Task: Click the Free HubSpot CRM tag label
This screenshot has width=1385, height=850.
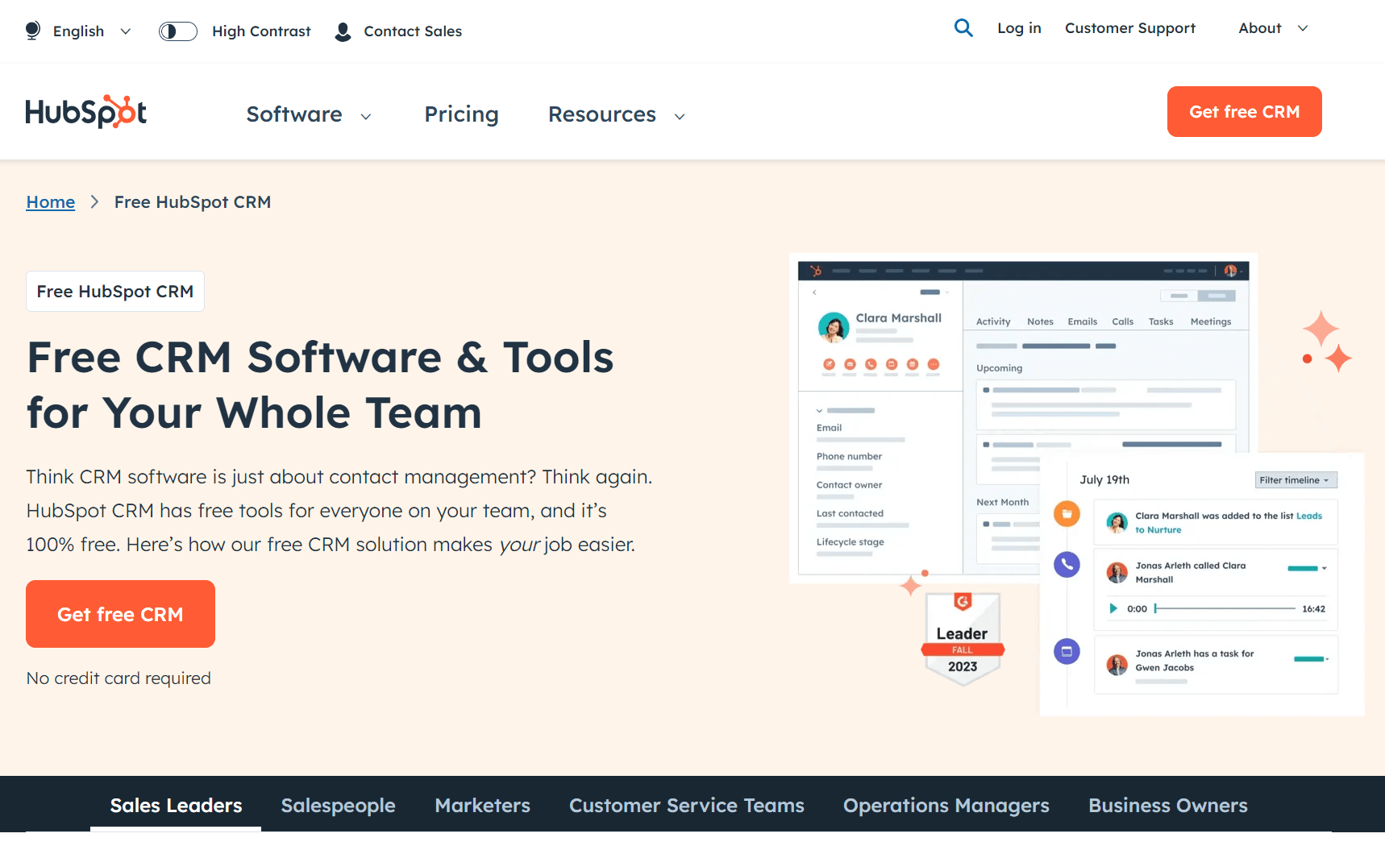Action: [x=115, y=292]
